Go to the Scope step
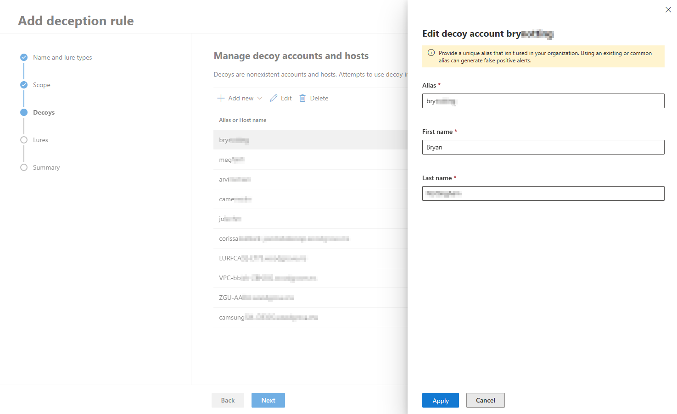Viewport: 677px width, 414px height. click(x=42, y=85)
